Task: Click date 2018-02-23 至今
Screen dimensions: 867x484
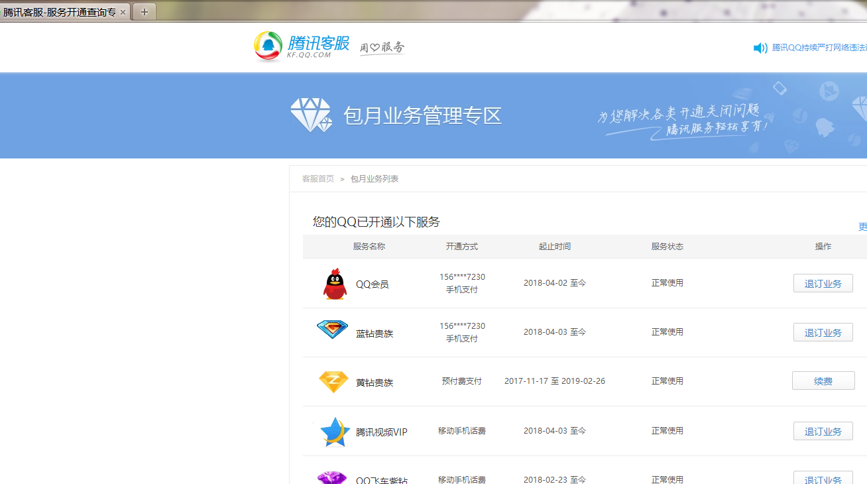Action: coord(555,479)
